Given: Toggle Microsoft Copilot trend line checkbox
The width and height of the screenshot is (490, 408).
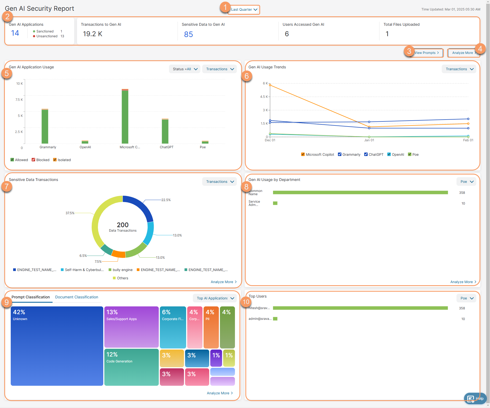Looking at the screenshot, I should pyautogui.click(x=303, y=154).
